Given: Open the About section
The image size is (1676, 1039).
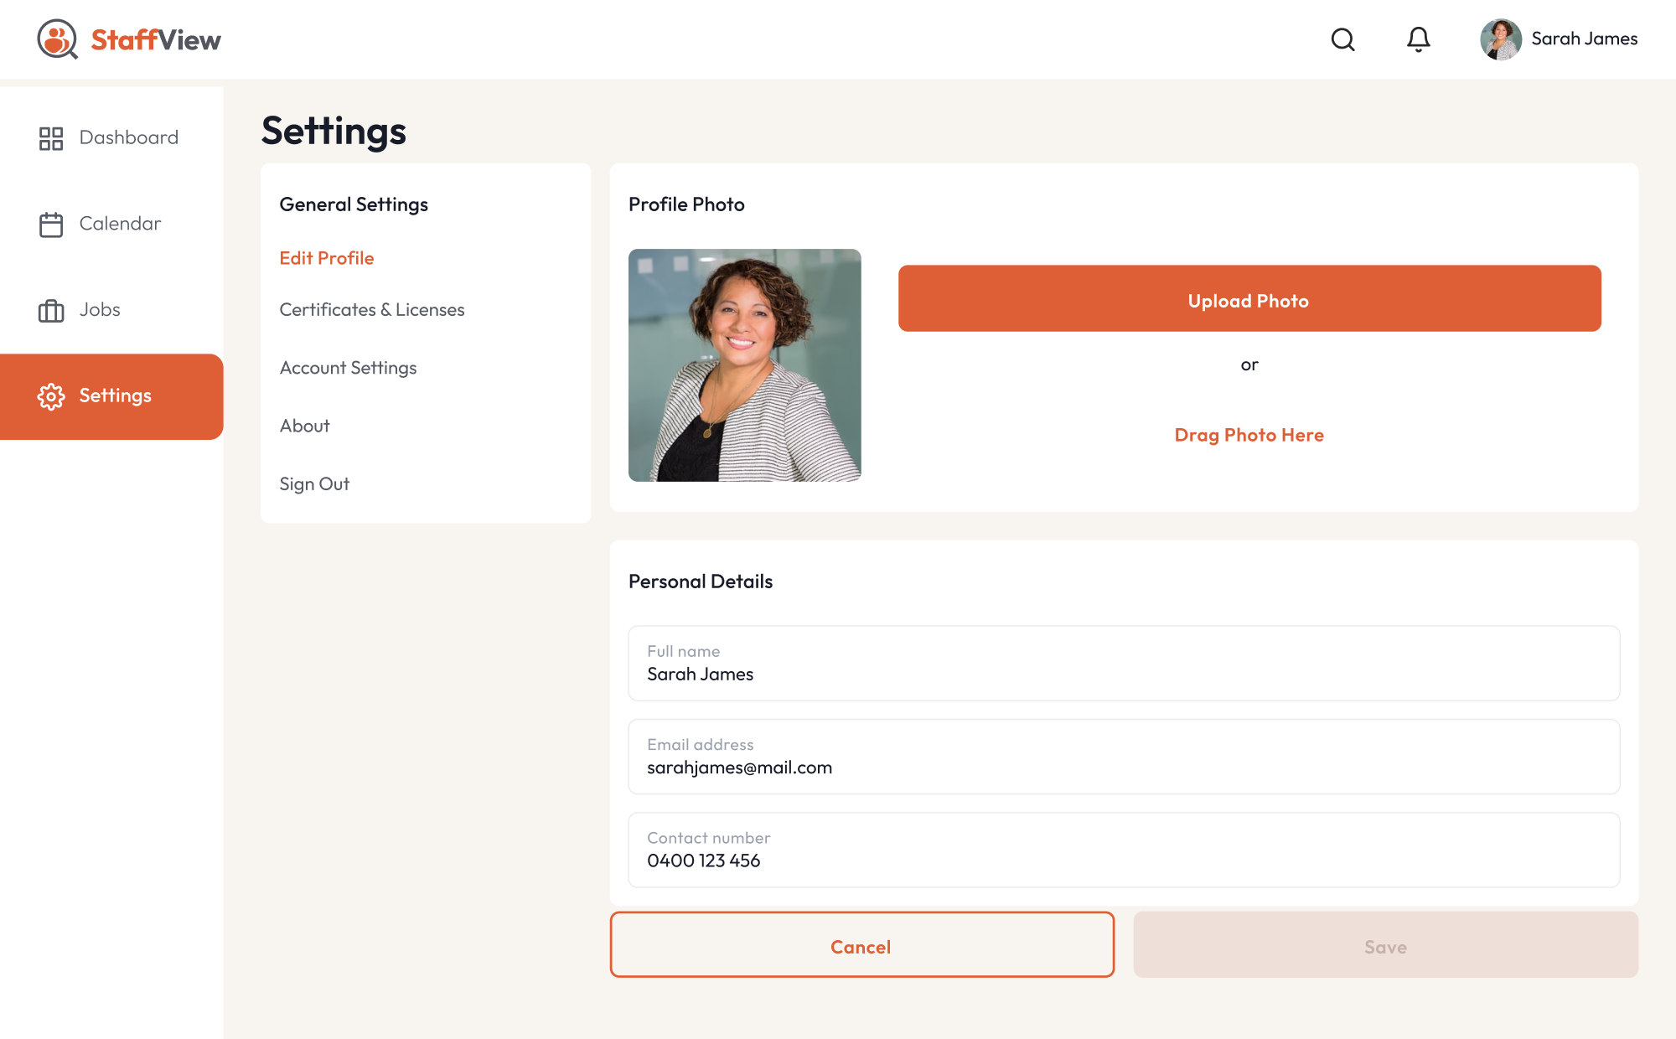Looking at the screenshot, I should point(304,426).
